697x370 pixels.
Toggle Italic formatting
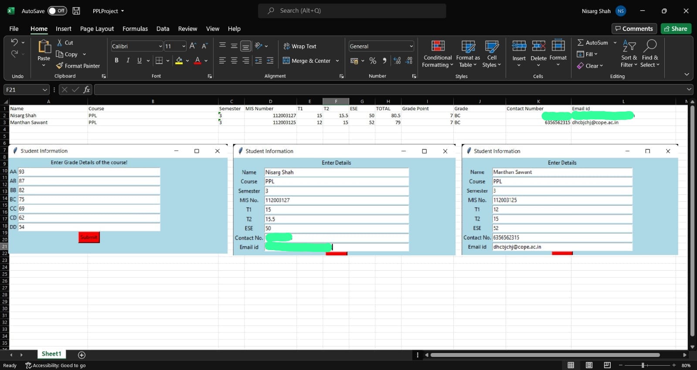pos(128,61)
